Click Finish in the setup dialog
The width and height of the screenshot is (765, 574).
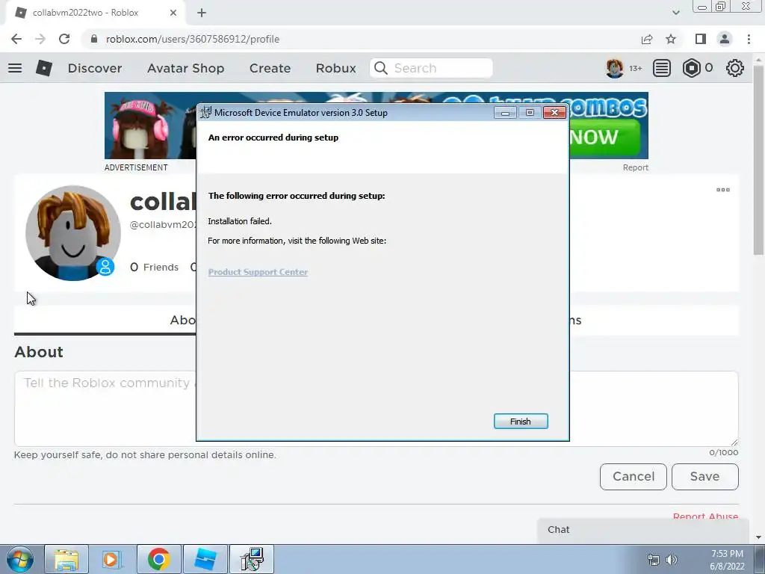click(521, 422)
